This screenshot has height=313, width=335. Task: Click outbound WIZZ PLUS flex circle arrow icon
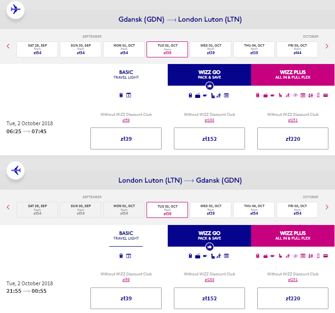tap(295, 95)
